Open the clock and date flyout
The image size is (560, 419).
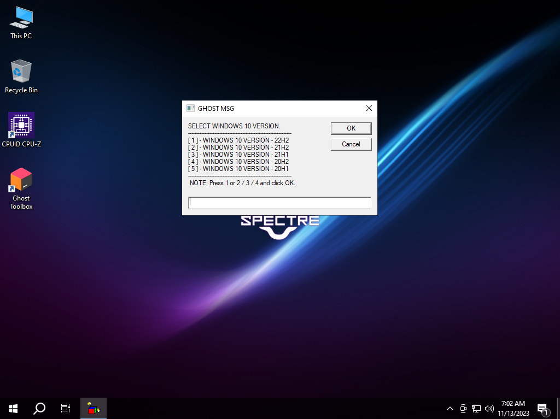(x=514, y=408)
